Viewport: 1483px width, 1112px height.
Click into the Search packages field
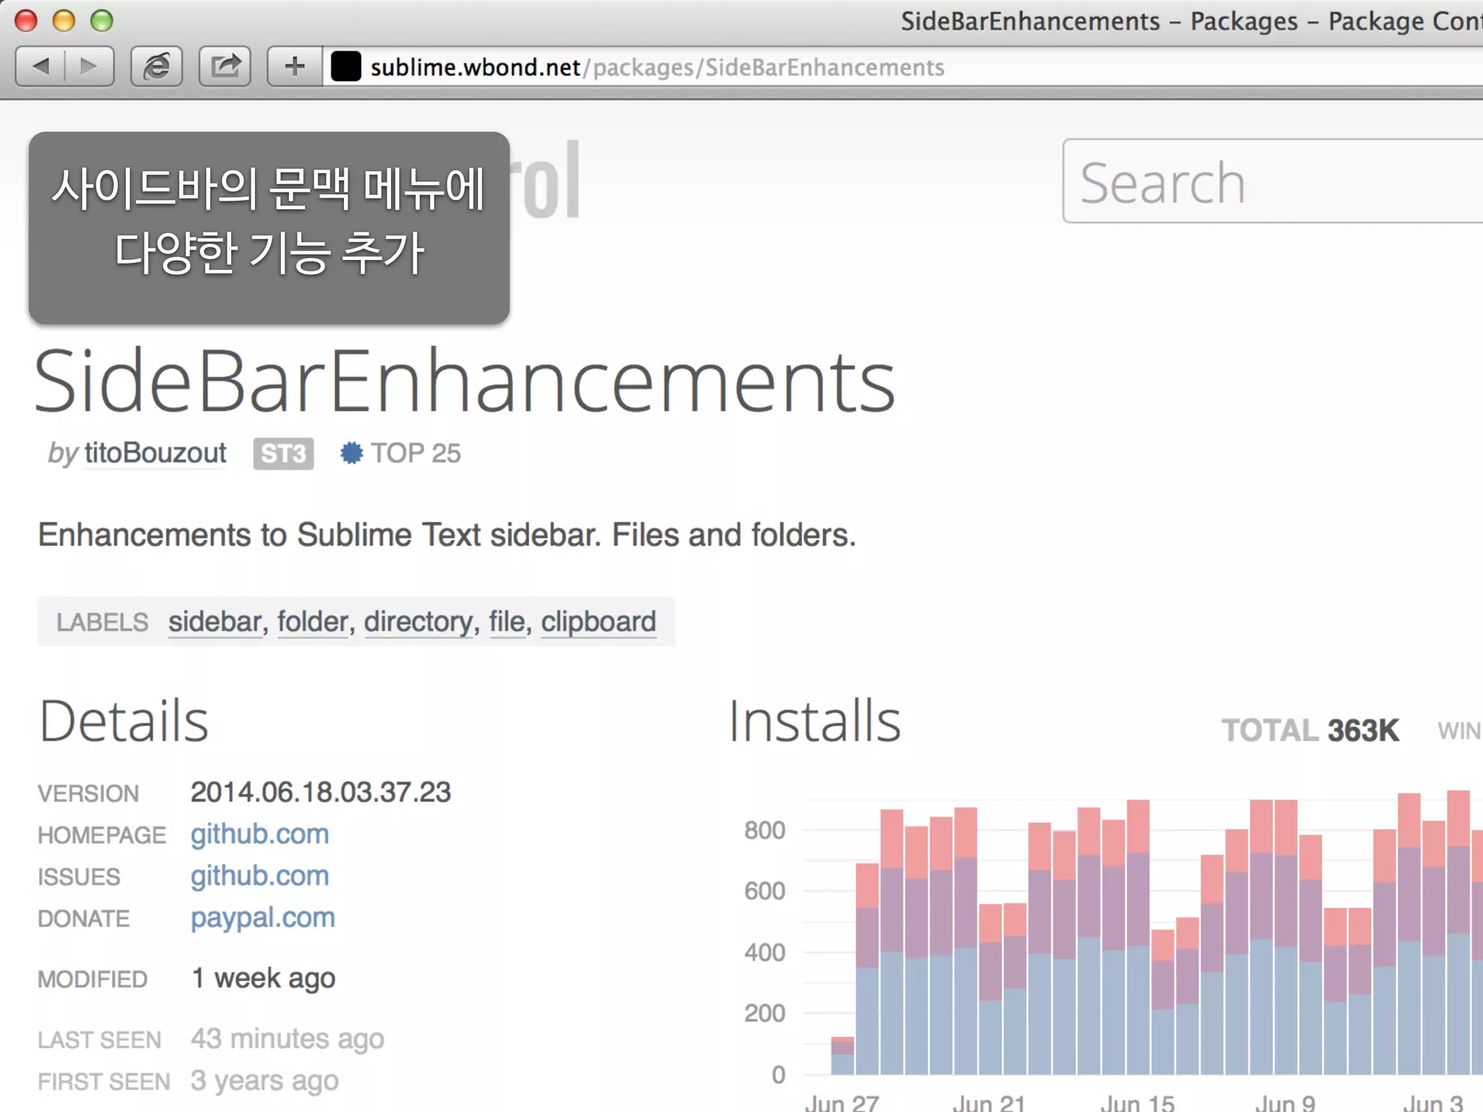(x=1272, y=181)
